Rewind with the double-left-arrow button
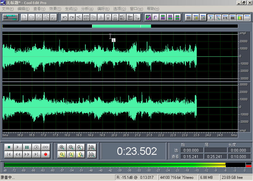The image size is (253, 181). [18, 155]
